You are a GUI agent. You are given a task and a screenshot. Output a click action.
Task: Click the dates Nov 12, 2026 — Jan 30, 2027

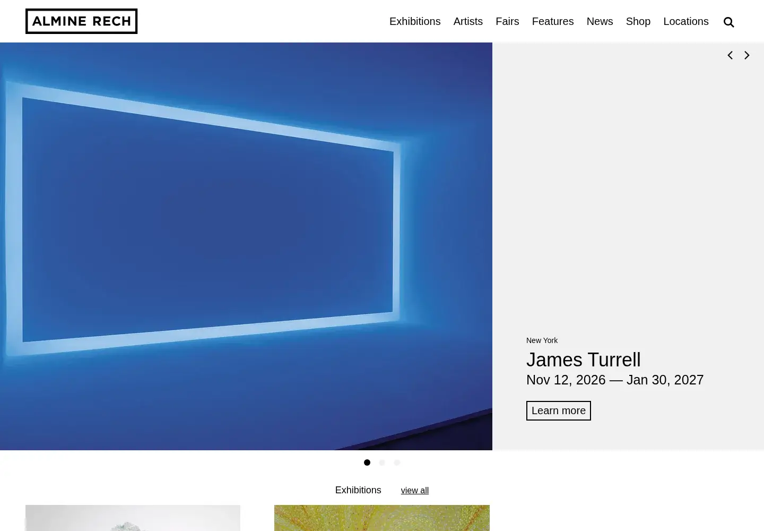615,380
